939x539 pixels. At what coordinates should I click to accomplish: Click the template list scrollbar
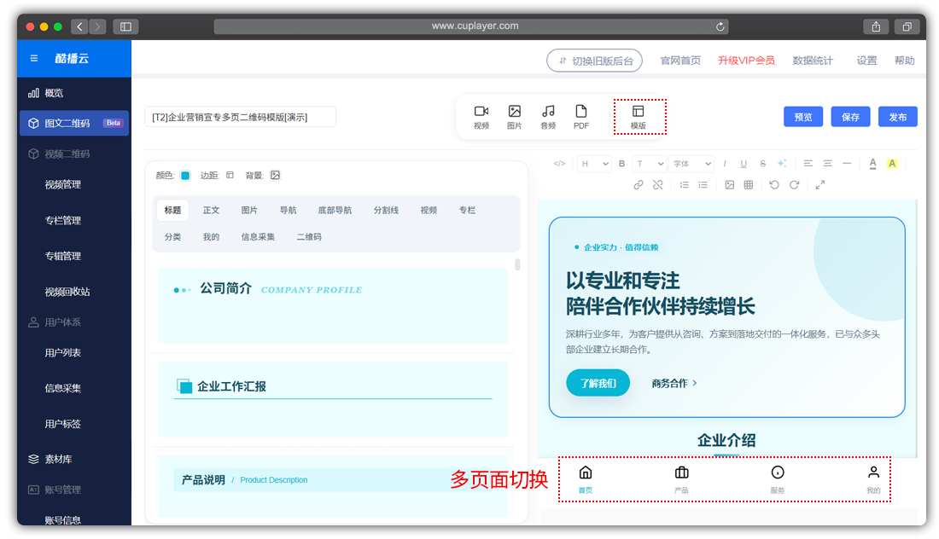click(517, 264)
